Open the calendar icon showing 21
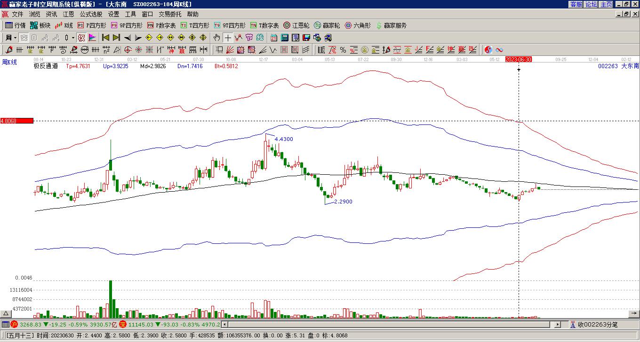 pyautogui.click(x=274, y=38)
